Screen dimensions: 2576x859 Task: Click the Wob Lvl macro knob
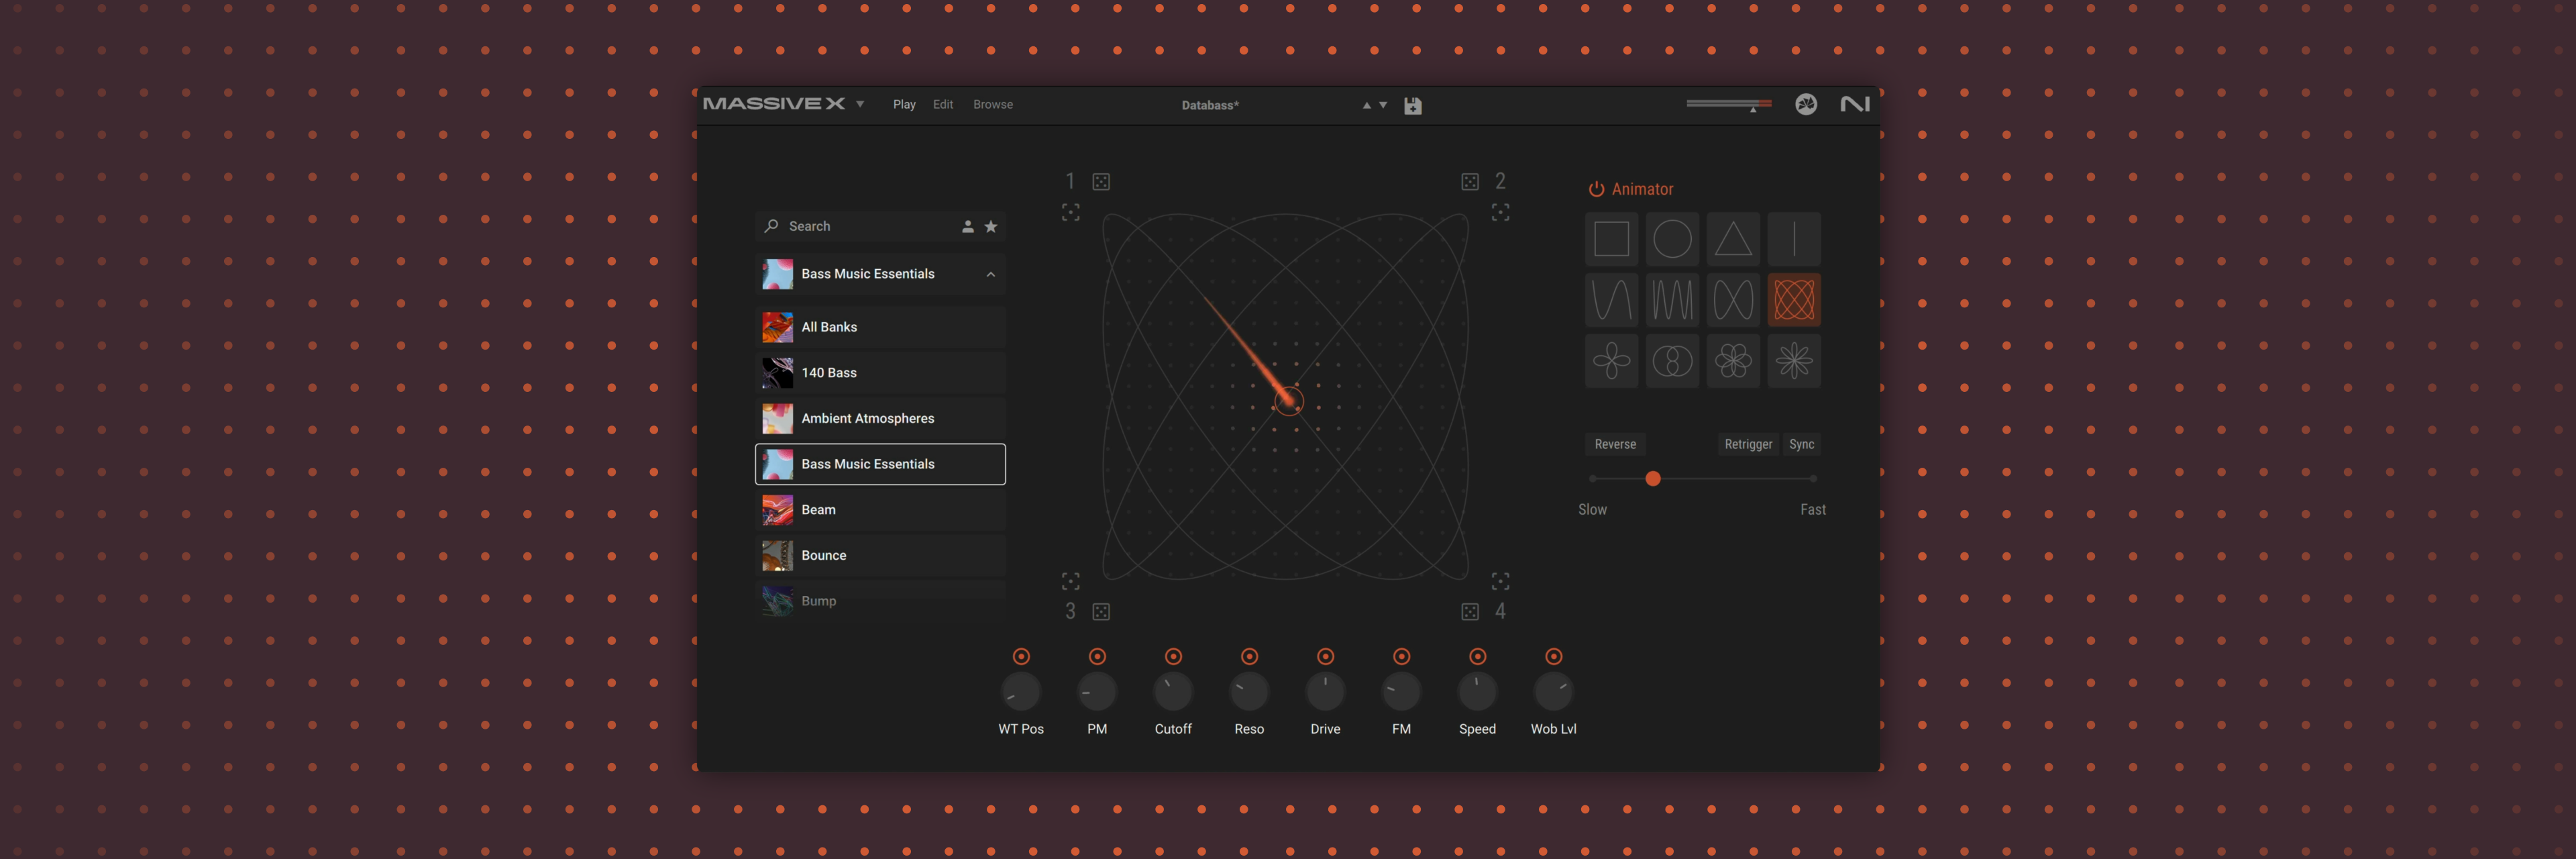[x=1553, y=691]
